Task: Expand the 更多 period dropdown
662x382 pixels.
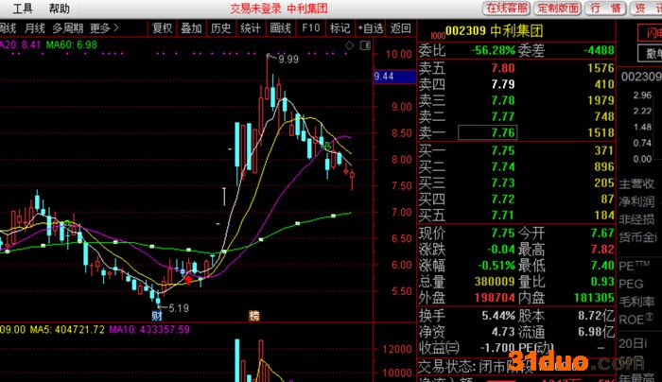Action: 103,27
